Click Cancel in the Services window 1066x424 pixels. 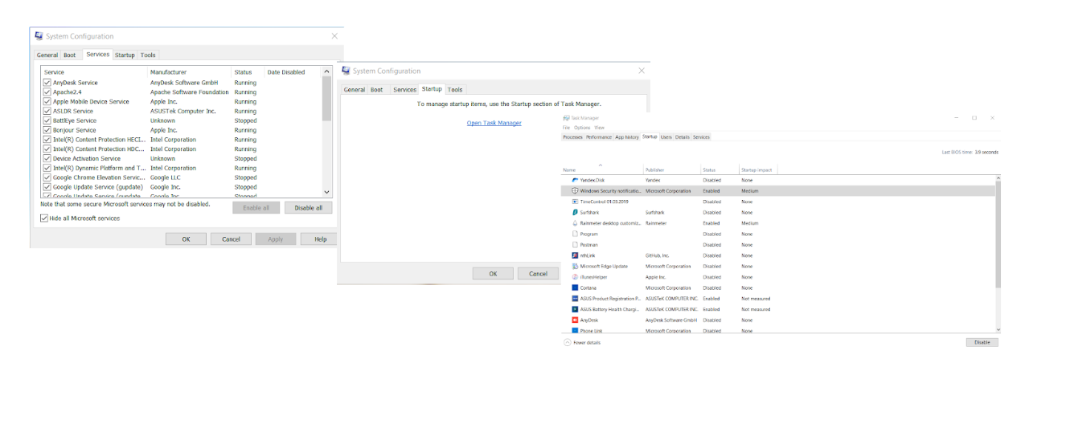(x=231, y=239)
